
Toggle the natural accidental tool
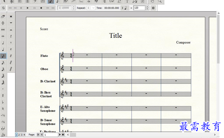pyautogui.click(x=3, y=109)
